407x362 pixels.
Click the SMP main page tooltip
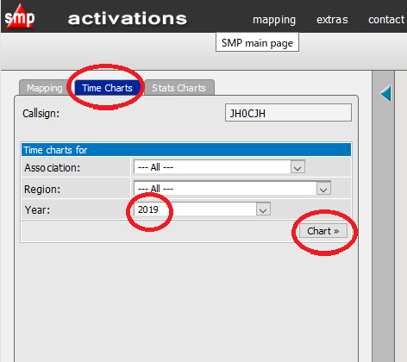(x=257, y=42)
